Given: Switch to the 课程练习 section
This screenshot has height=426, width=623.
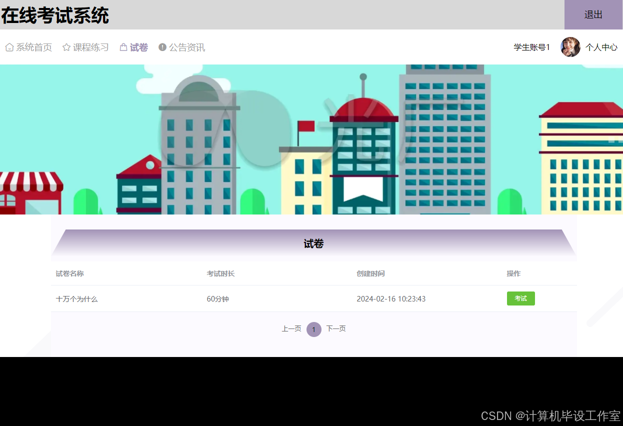Looking at the screenshot, I should (x=90, y=47).
